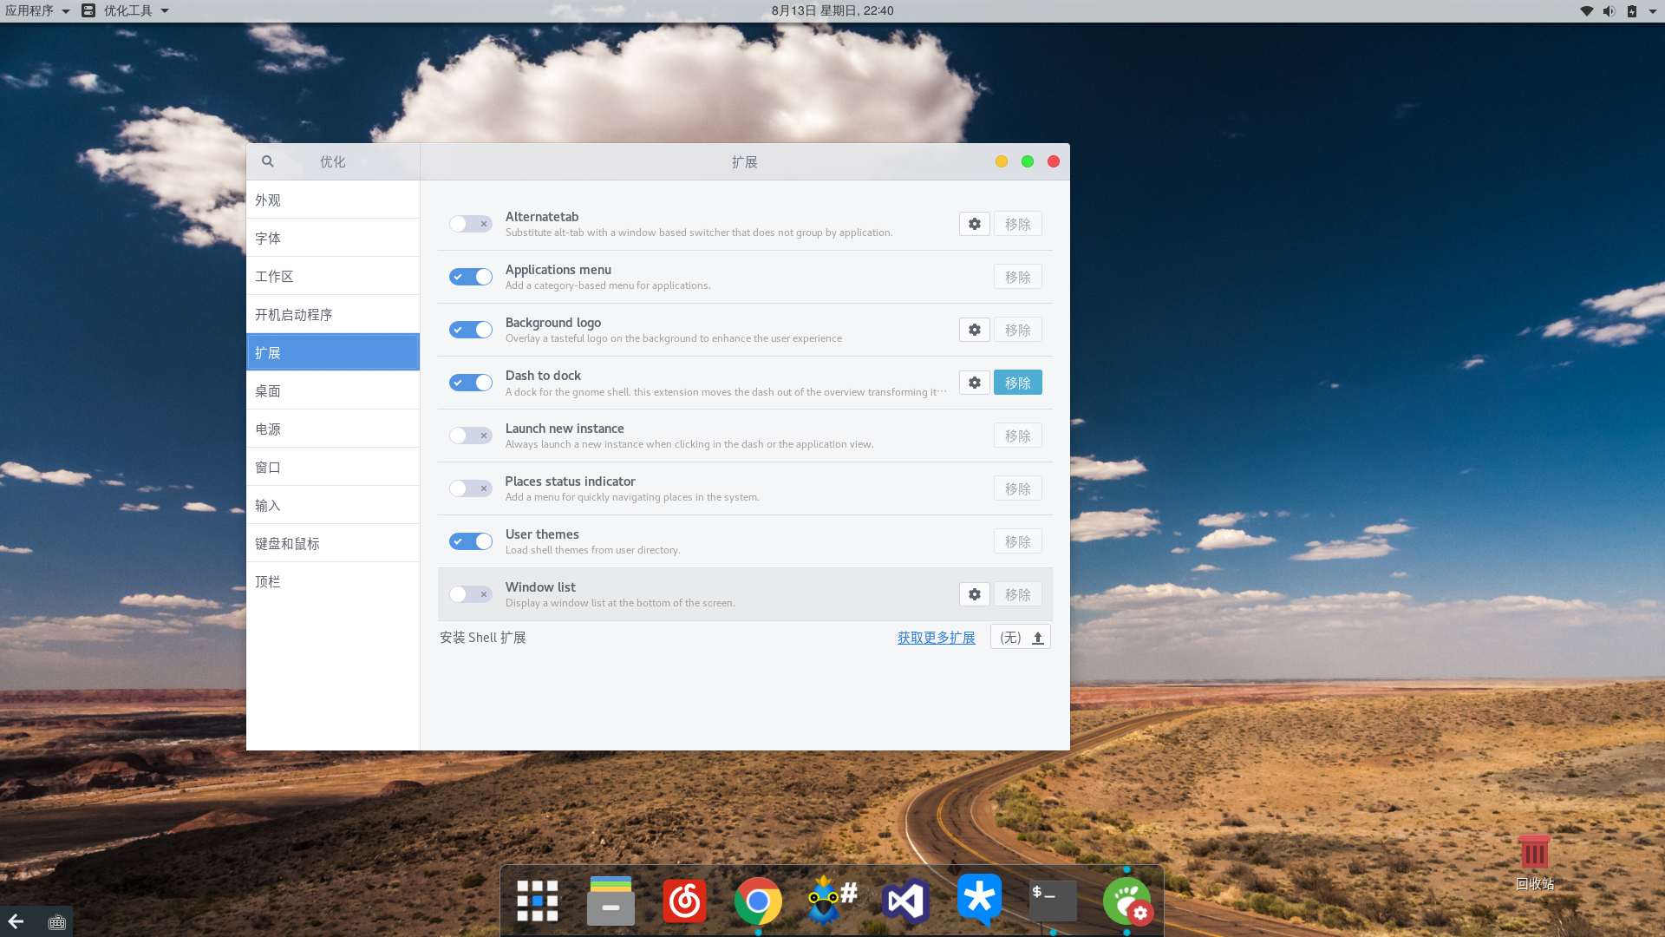Image resolution: width=1665 pixels, height=937 pixels.
Task: Open the on-screen keyboard icon at bottom left
Action: pos(57,922)
